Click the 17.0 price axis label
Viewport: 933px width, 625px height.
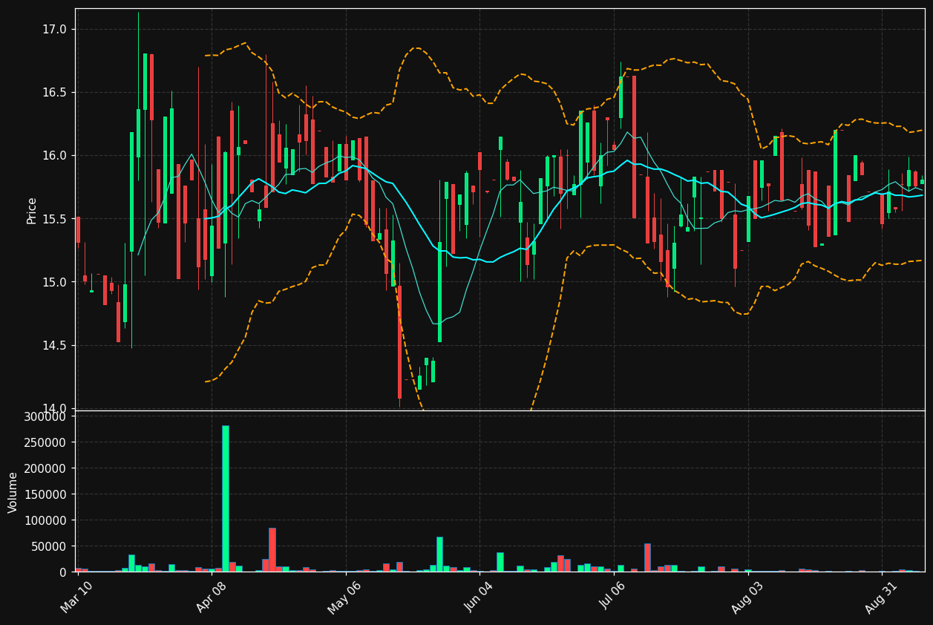[x=55, y=29]
